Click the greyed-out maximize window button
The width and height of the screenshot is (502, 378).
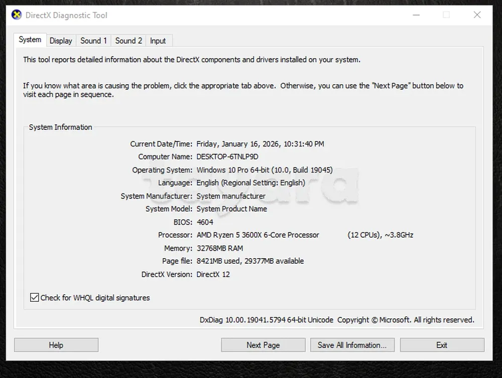[x=446, y=15]
